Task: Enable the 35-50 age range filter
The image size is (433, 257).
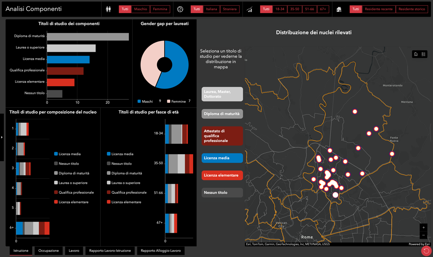Action: point(294,9)
